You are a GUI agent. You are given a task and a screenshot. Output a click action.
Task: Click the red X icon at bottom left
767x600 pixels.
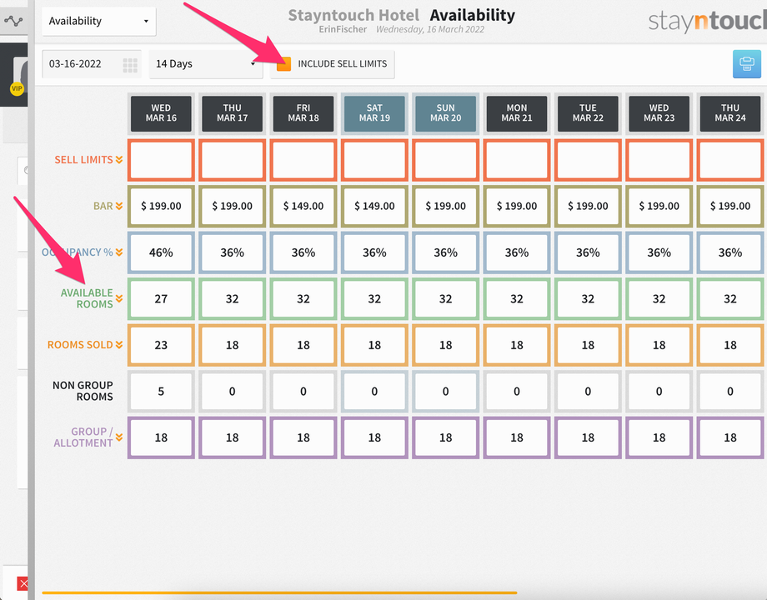click(23, 583)
